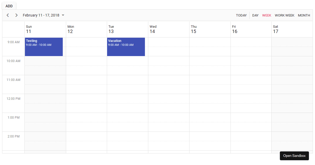Screen dimensions: 315x165
Task: Switch to WORK WEEK view
Action: click(x=285, y=15)
